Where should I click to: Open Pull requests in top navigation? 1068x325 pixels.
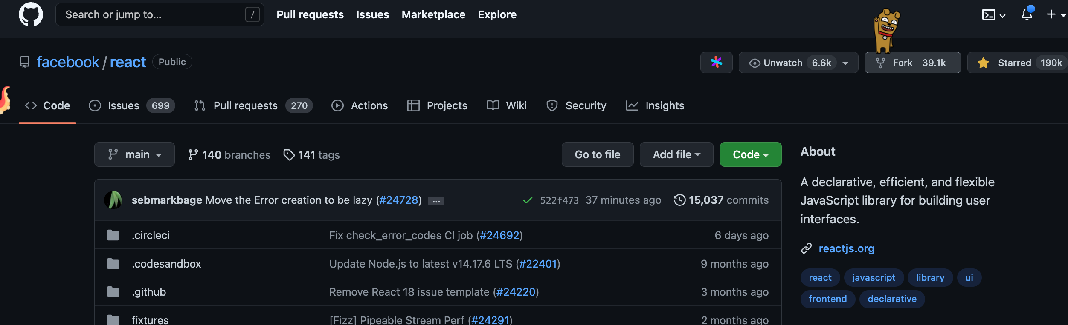pyautogui.click(x=310, y=14)
